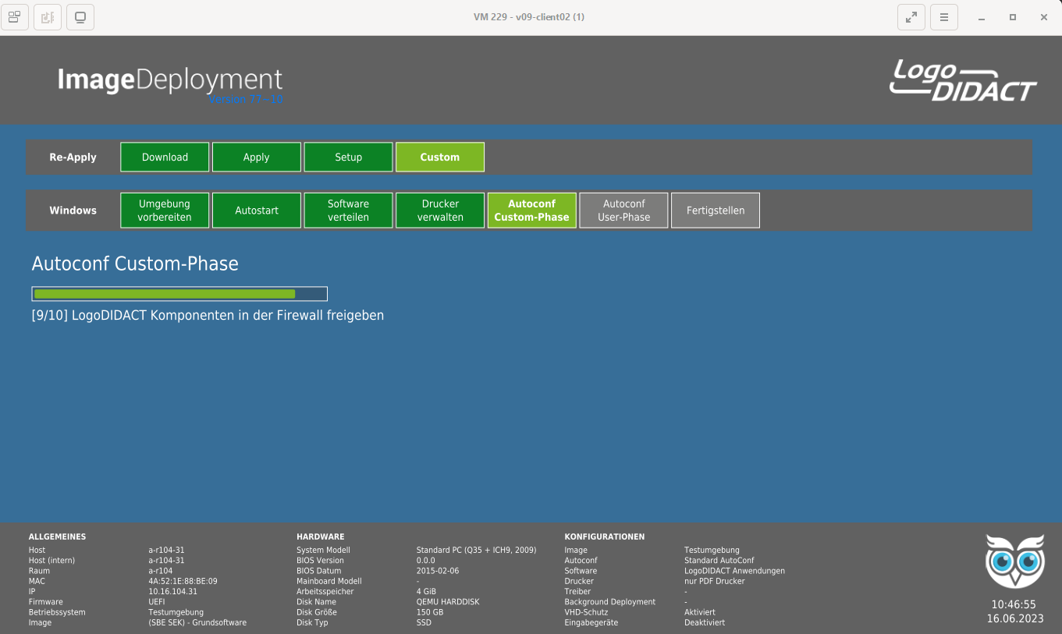Image resolution: width=1062 pixels, height=634 pixels.
Task: Click the Autoconf value Standard AutoConf
Action: click(719, 560)
